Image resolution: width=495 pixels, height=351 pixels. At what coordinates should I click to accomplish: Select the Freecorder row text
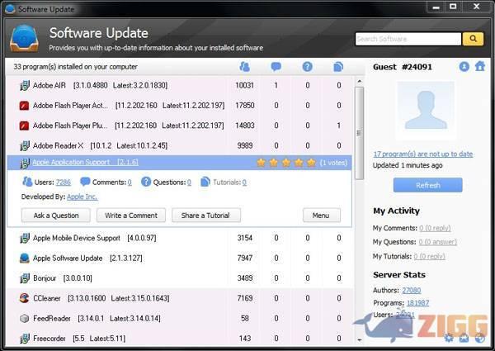click(79, 339)
